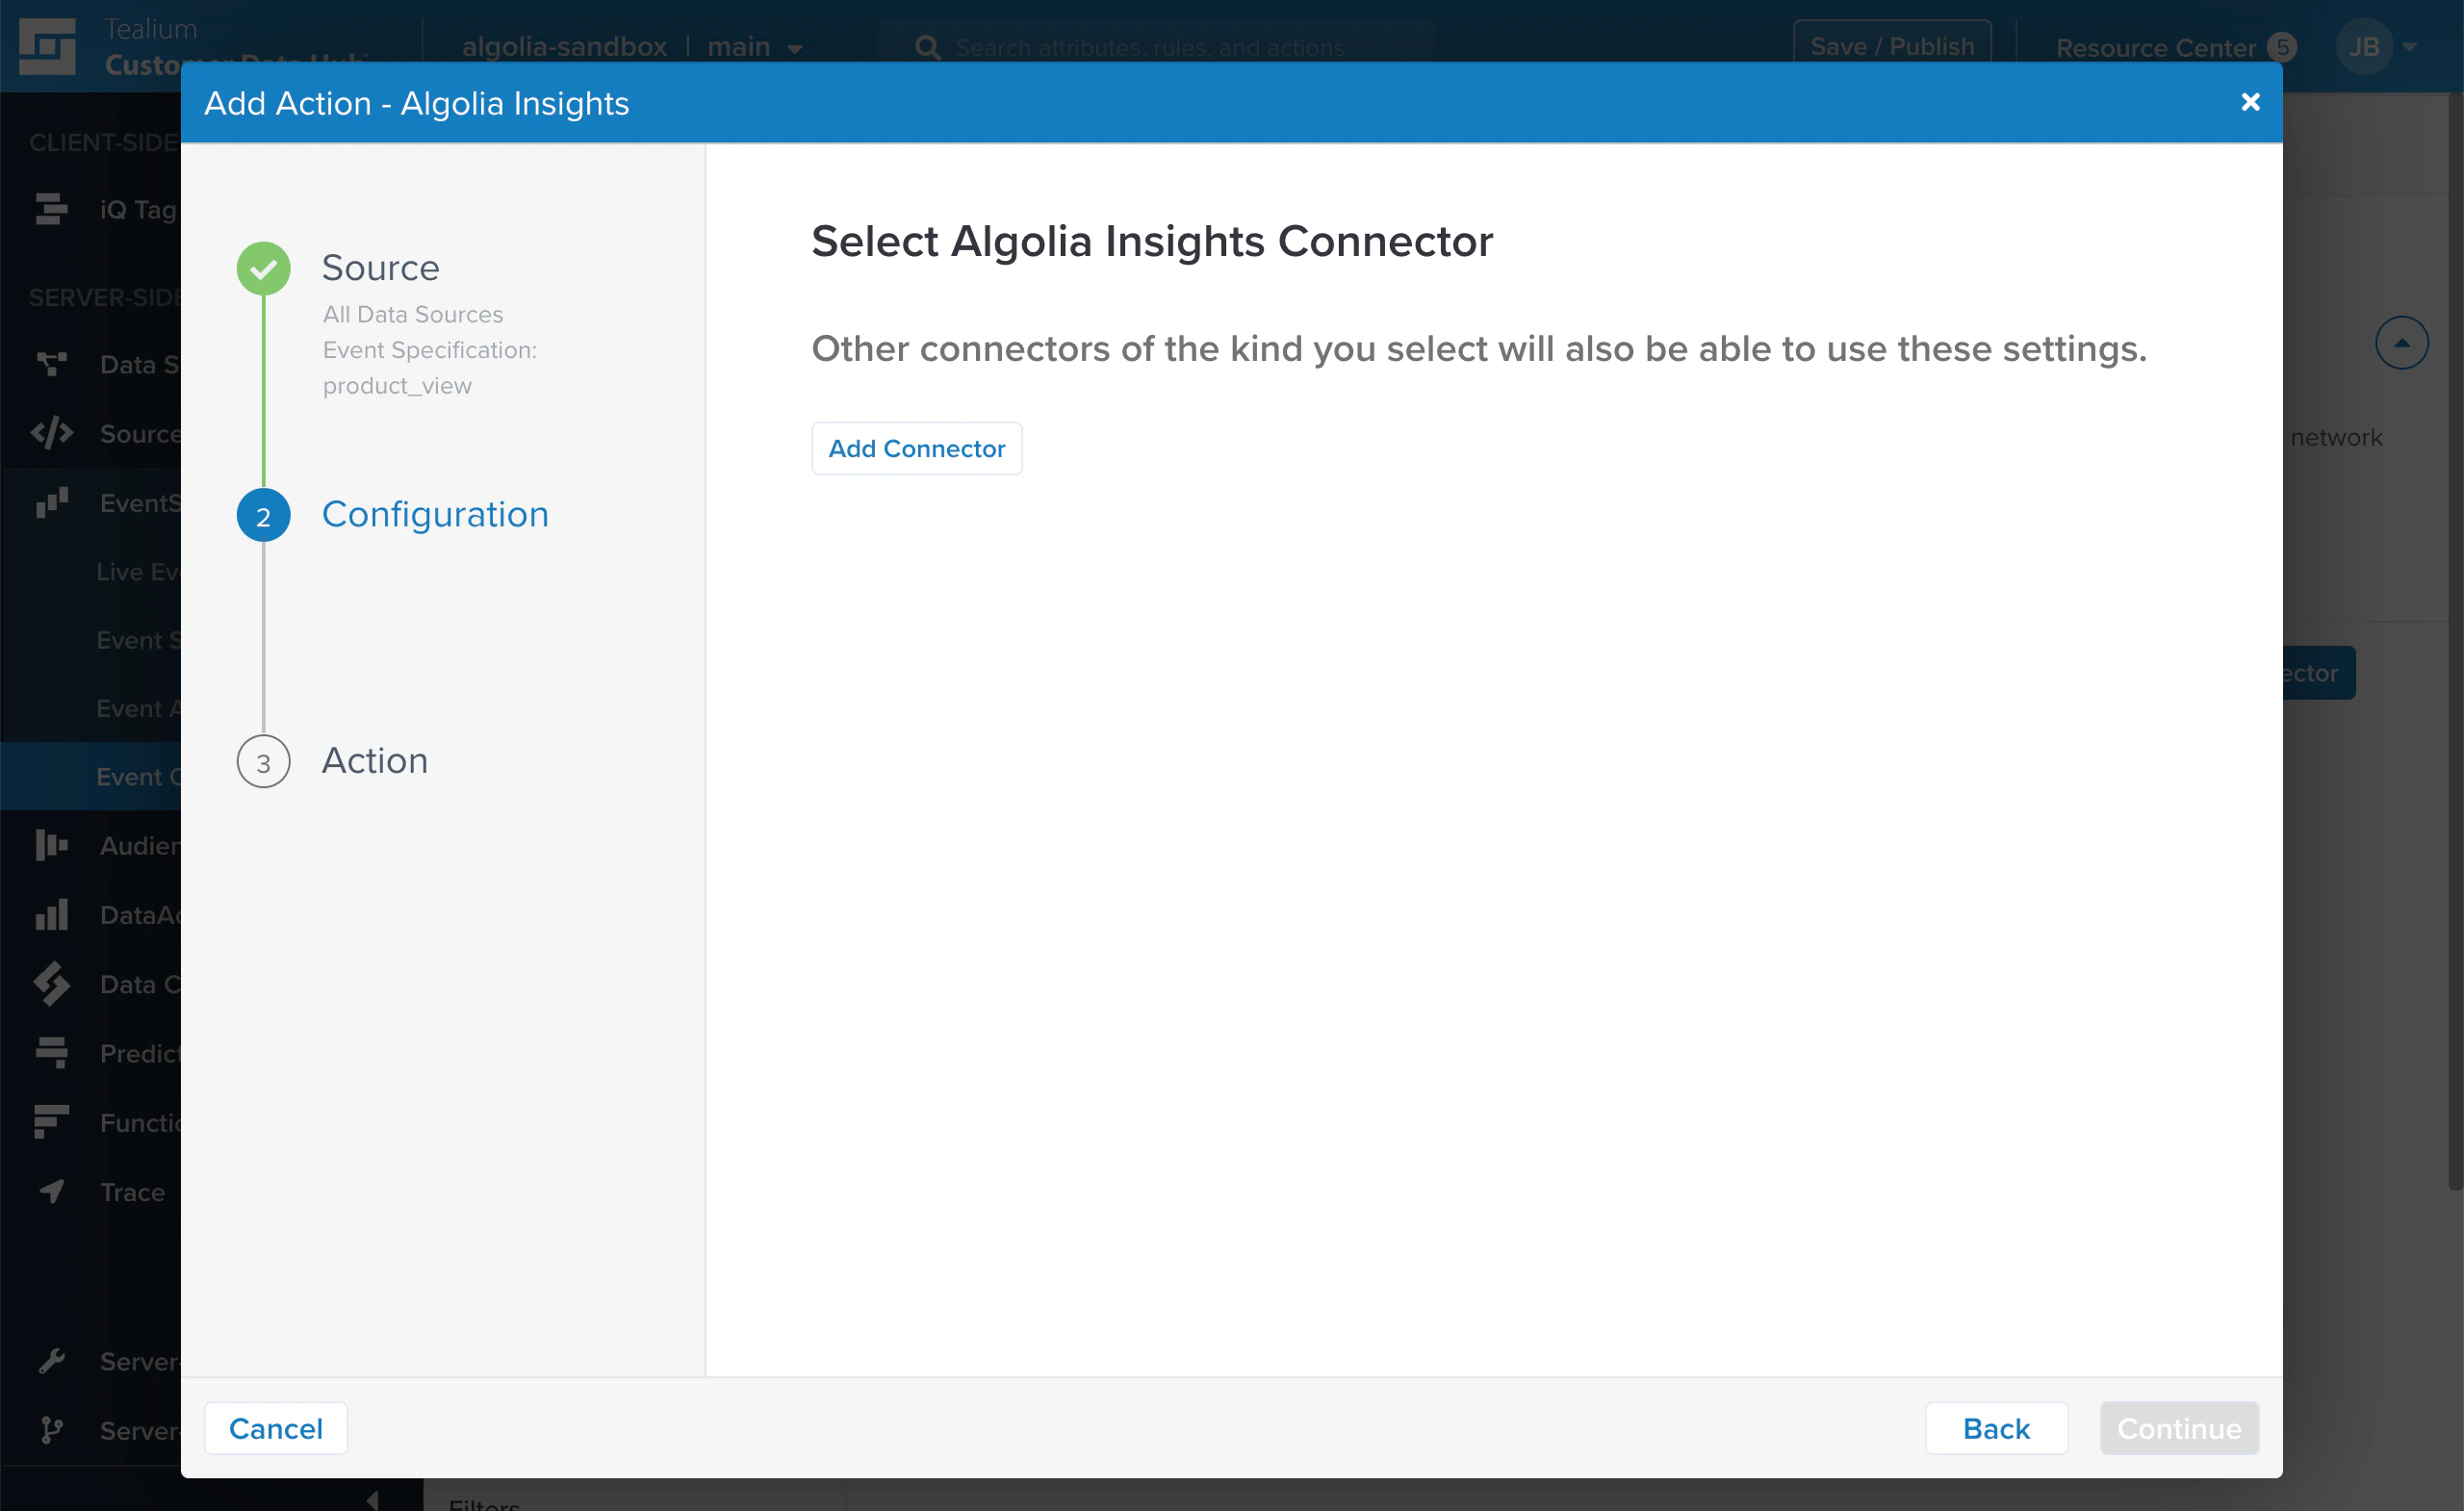Go back to the Source step
This screenshot has height=1511, width=2464.
380,267
